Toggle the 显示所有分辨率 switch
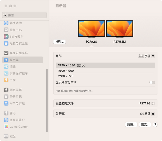 click(152, 82)
